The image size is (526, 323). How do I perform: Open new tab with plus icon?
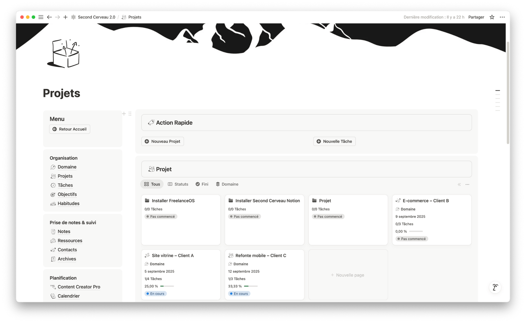65,17
